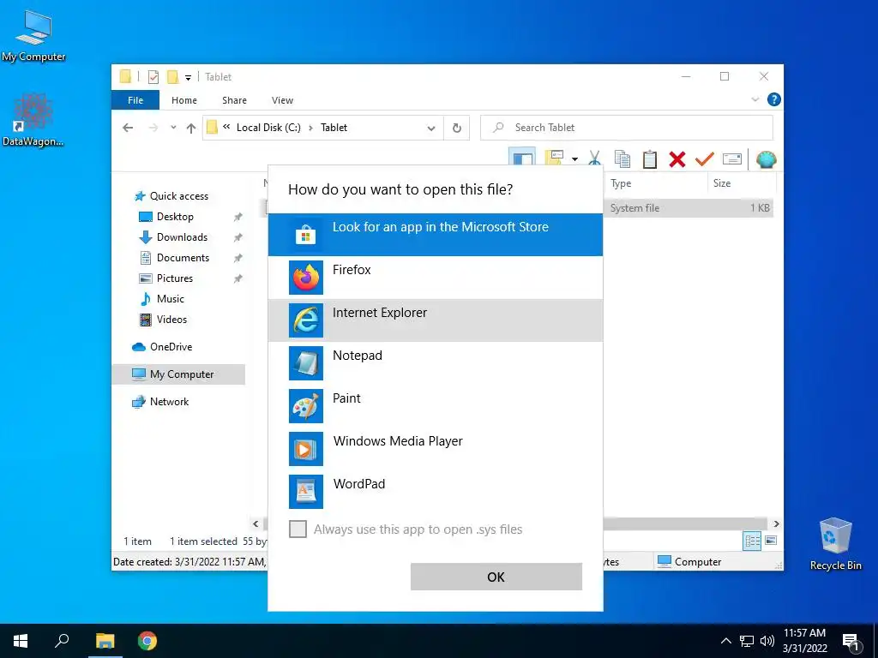Image resolution: width=878 pixels, height=658 pixels.
Task: Open the folder options toolbar icon
Action: point(554,159)
